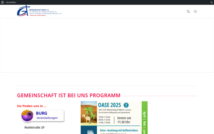Image resolution: width=214 pixels, height=134 pixels.
Task: Click the fork-and-knife icon beside OASE 2025
Action: point(126,105)
